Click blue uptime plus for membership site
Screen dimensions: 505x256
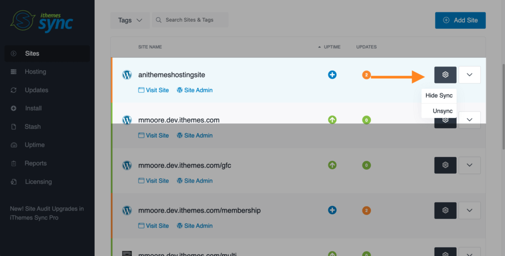tap(332, 210)
